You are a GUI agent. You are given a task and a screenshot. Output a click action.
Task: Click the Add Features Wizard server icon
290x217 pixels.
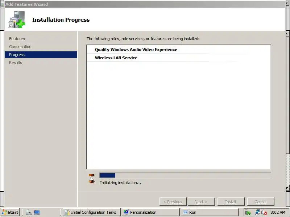(x=16, y=20)
